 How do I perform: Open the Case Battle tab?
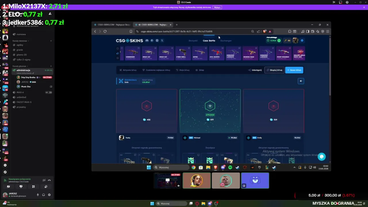point(209,41)
